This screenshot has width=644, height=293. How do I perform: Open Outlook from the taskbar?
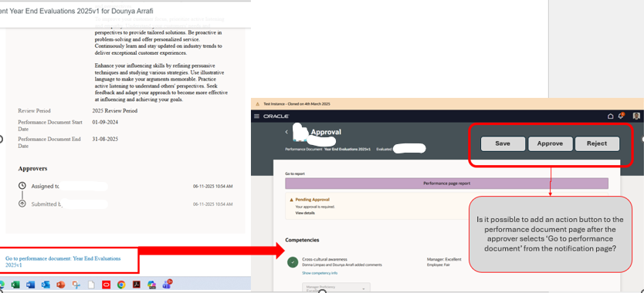(x=46, y=285)
